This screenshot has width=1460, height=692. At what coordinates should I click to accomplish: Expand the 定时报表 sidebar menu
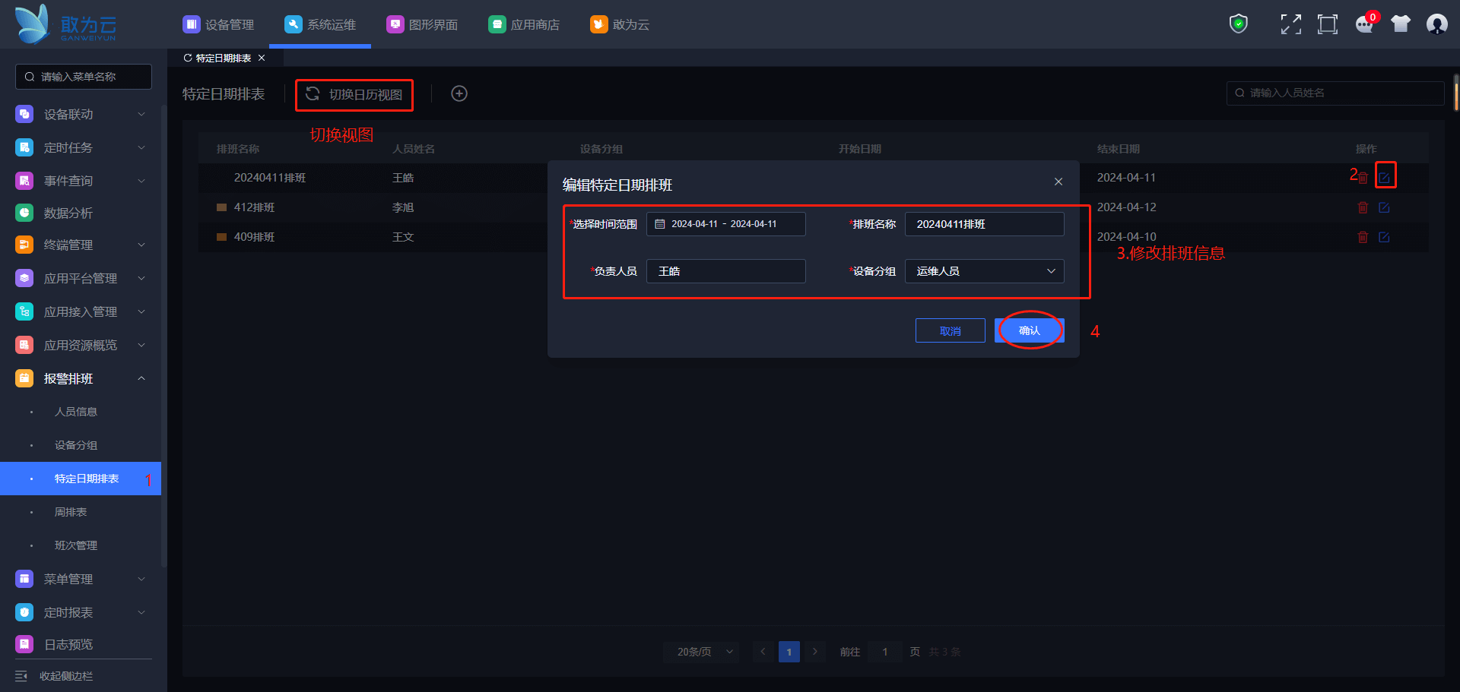coord(81,612)
